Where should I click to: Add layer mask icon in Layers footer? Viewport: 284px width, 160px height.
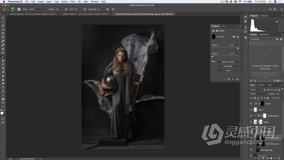click(x=263, y=158)
